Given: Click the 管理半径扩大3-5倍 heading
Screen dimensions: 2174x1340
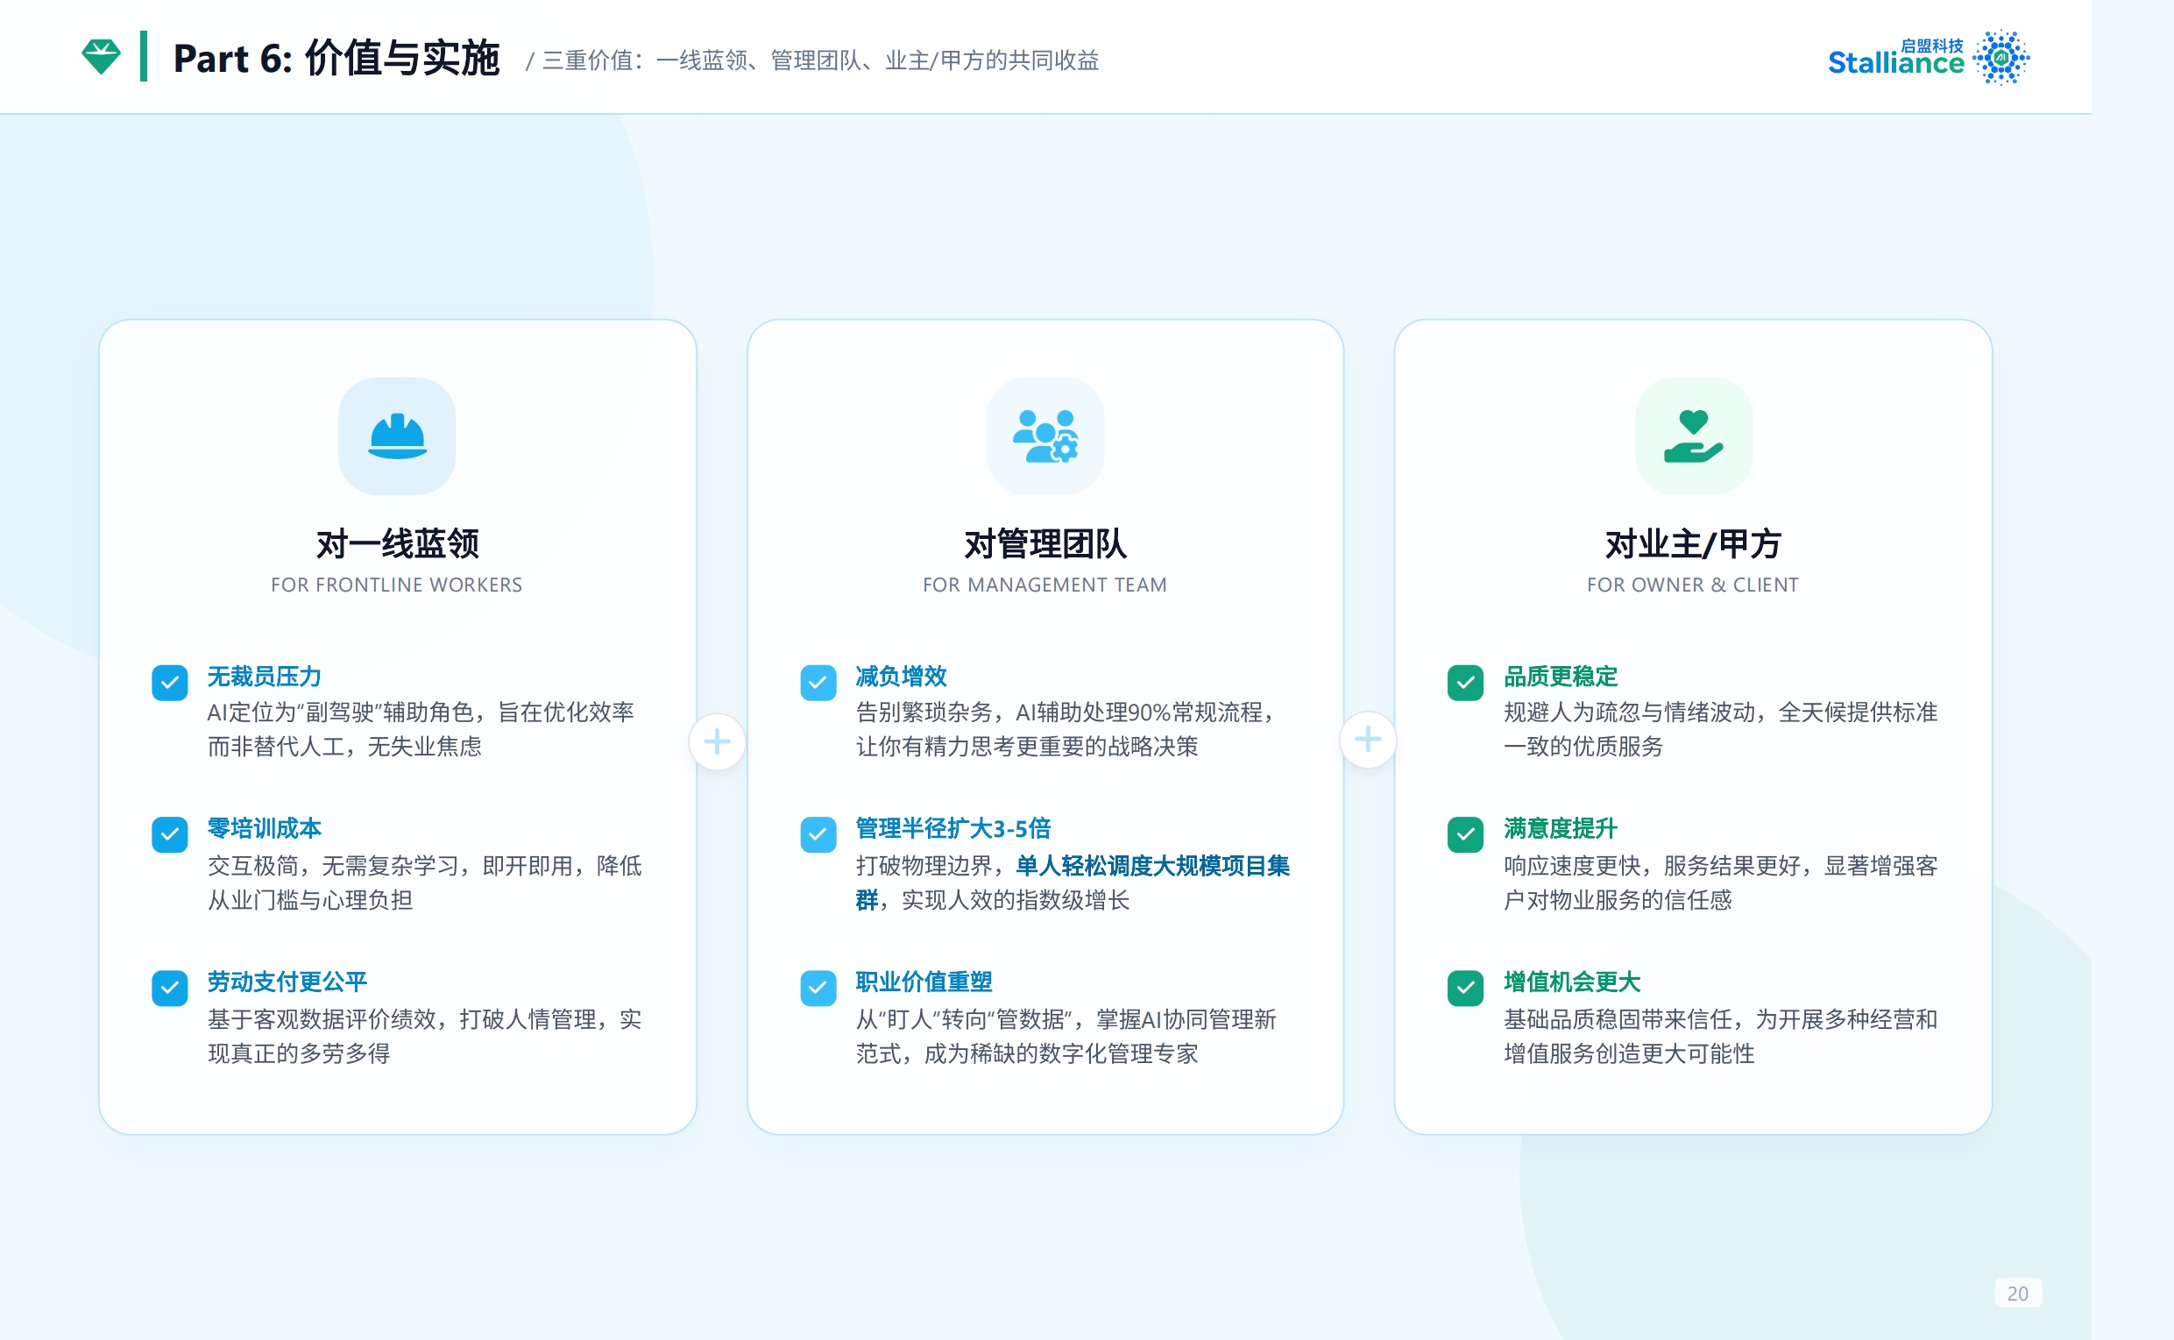Looking at the screenshot, I should click(x=952, y=829).
